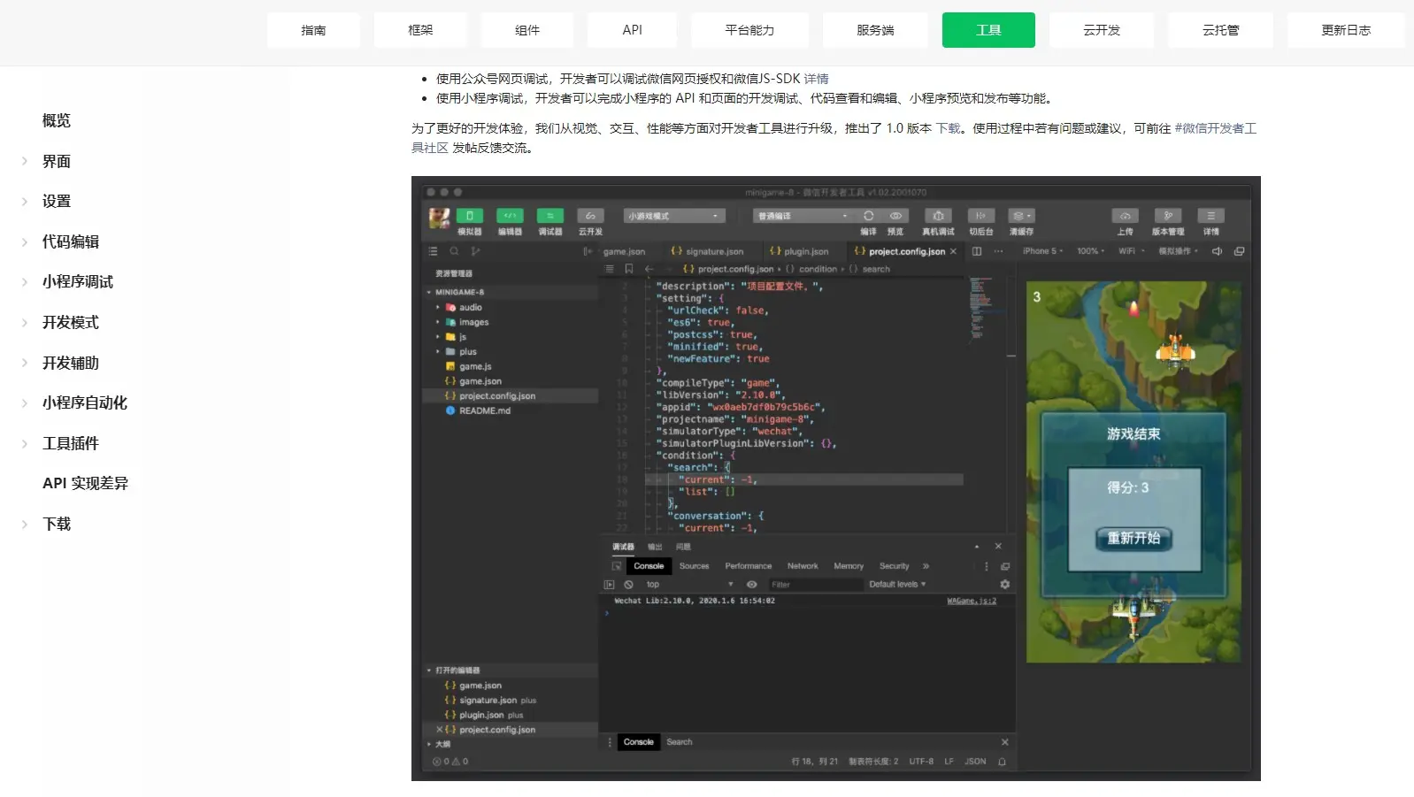1414x797 pixels.
Task: Click the 上传 upload icon
Action: point(1125,216)
